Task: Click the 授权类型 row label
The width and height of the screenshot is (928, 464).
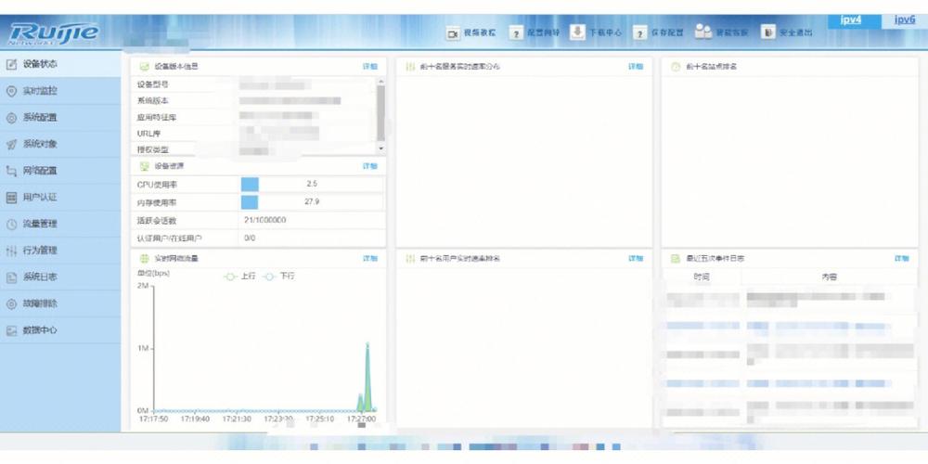Action: [153, 149]
